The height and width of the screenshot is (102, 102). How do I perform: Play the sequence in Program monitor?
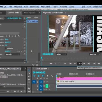(79, 64)
